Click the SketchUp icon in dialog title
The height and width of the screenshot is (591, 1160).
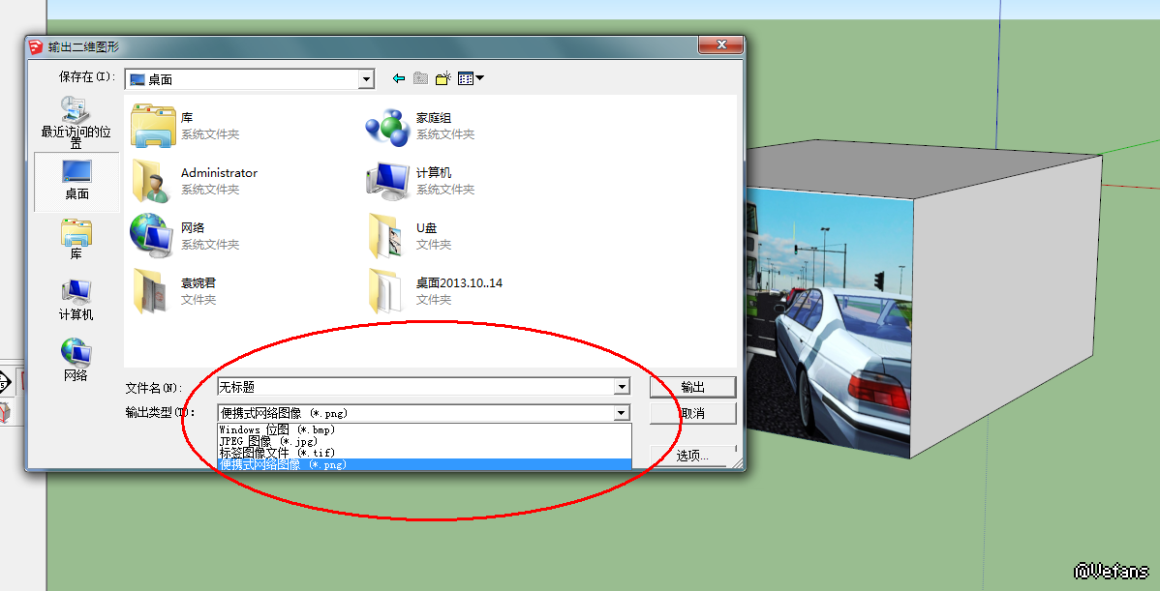(x=36, y=46)
